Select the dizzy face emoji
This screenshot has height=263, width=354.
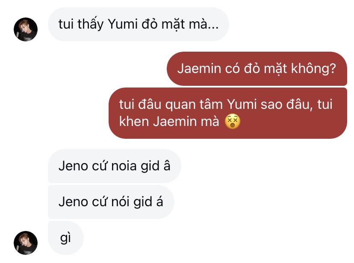[x=232, y=122]
